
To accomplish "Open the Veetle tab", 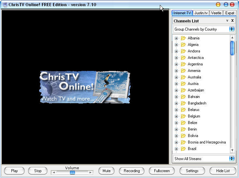I will point(216,13).
